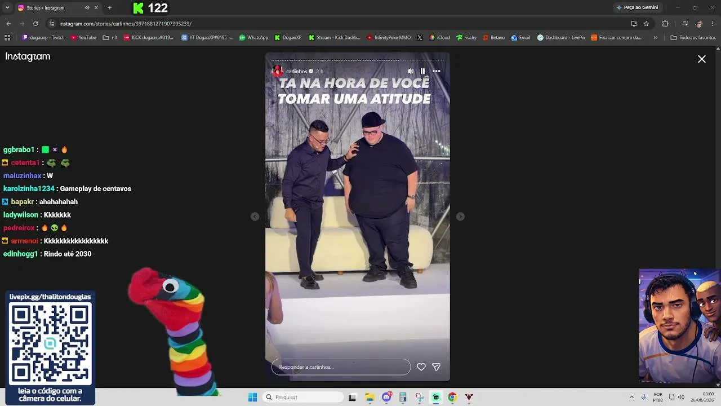Show hidden system tray icons

click(x=631, y=397)
